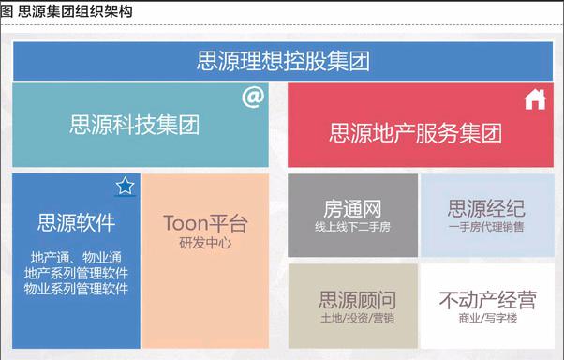Click the figure caption 图 思源集团组织架构
564x360 pixels.
pos(67,11)
